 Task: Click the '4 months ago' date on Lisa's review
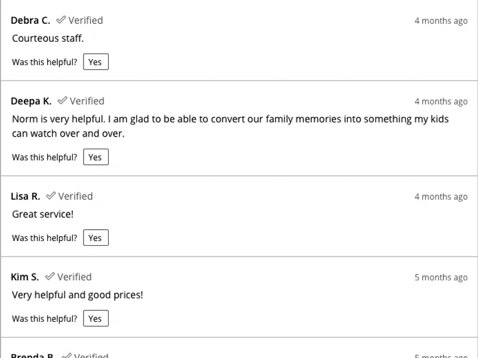coord(441,197)
